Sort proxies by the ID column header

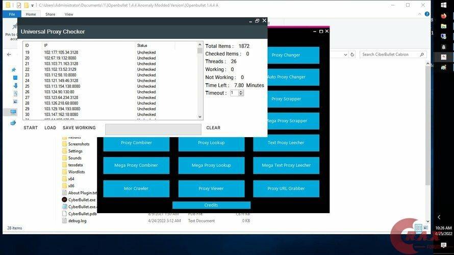click(27, 45)
